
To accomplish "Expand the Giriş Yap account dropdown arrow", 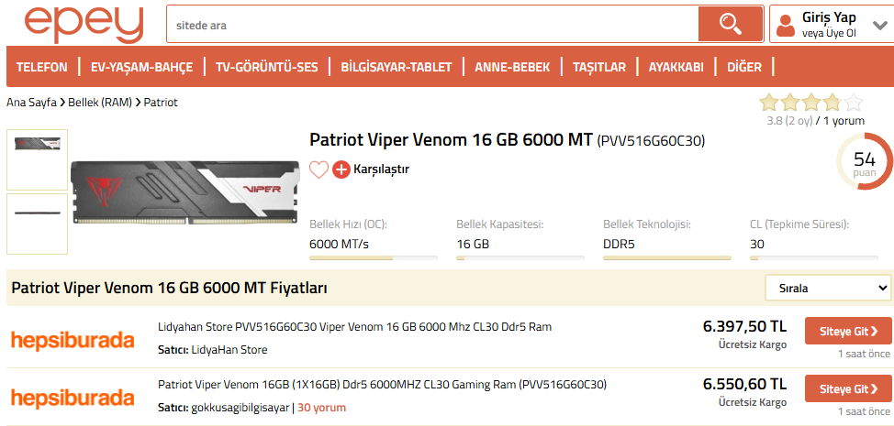I will click(879, 26).
